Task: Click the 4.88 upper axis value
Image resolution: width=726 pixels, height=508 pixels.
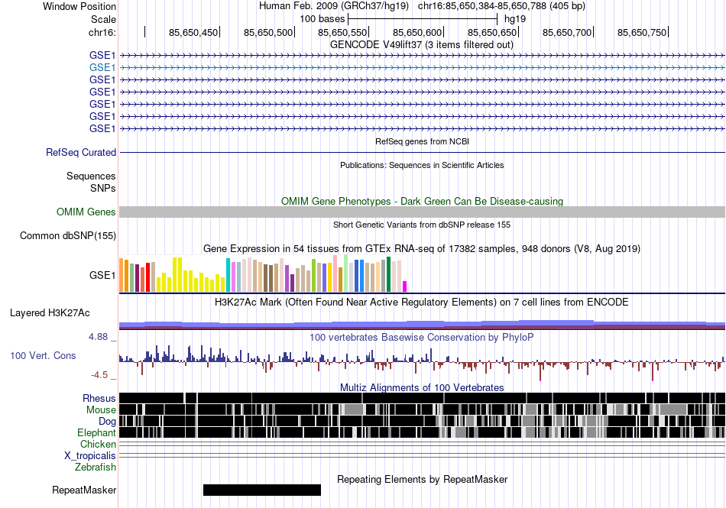Action: 98,337
